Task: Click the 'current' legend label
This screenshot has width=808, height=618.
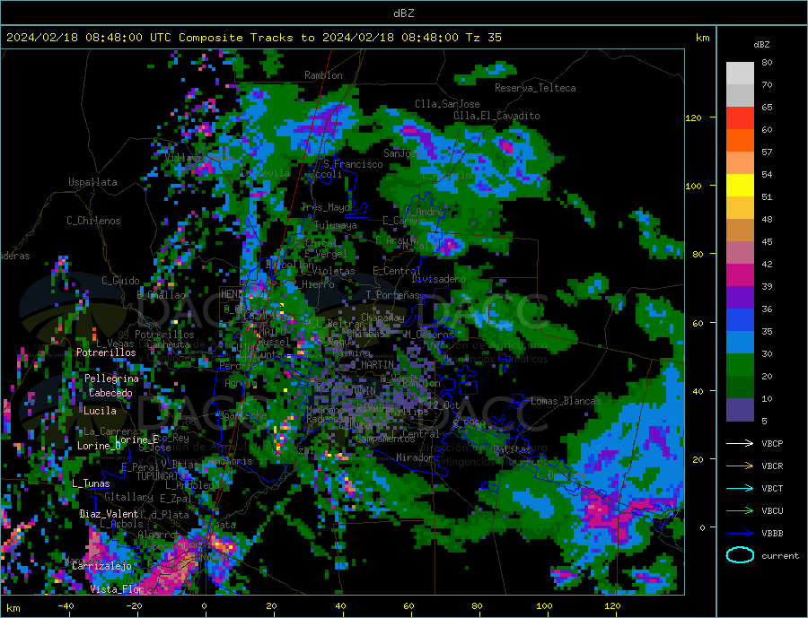Action: (x=779, y=556)
